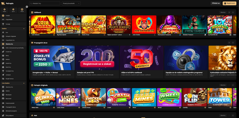This screenshot has height=118, width=239.
Task: Open Crash hry rocket item
Action: tap(13, 52)
